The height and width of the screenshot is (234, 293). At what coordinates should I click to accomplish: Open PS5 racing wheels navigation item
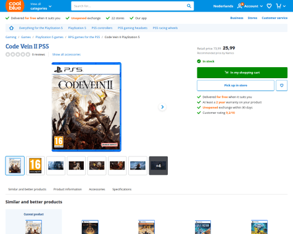click(x=165, y=28)
